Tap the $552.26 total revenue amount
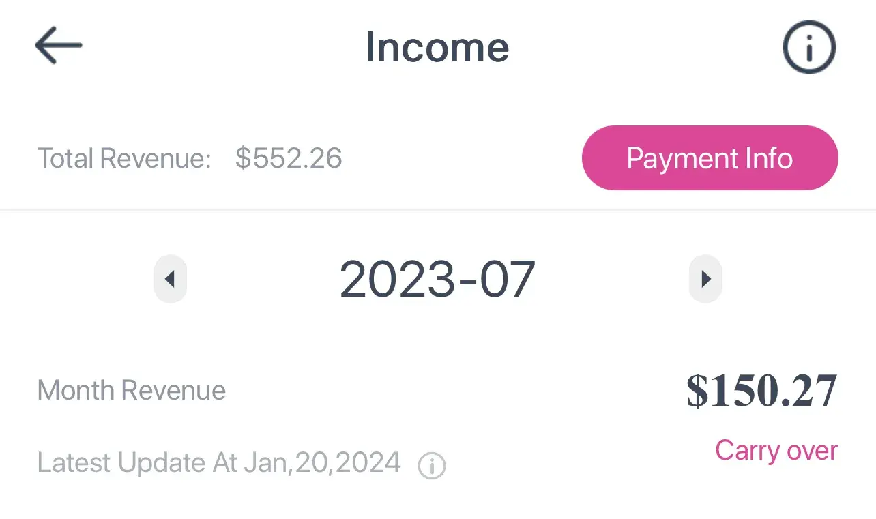Image resolution: width=876 pixels, height=519 pixels. point(289,158)
